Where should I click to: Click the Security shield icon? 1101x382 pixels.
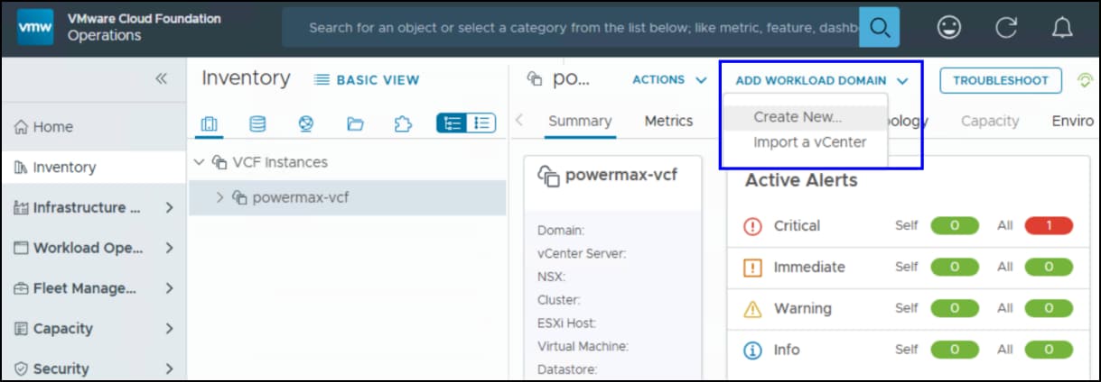point(22,368)
